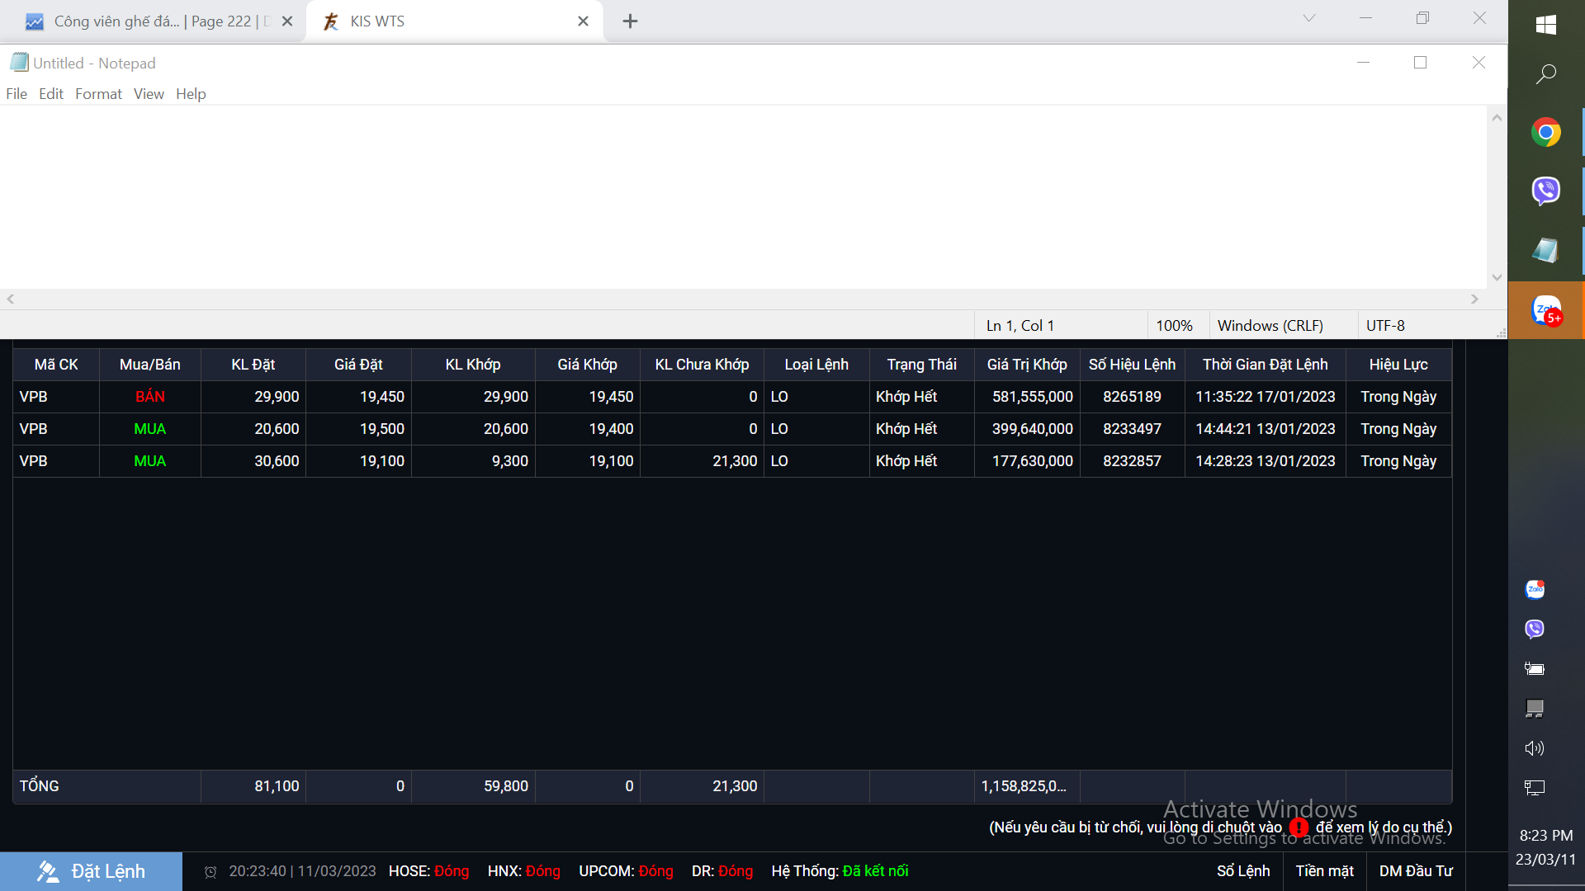This screenshot has width=1585, height=891.
Task: Open new browser tab with plus button
Action: tap(630, 21)
